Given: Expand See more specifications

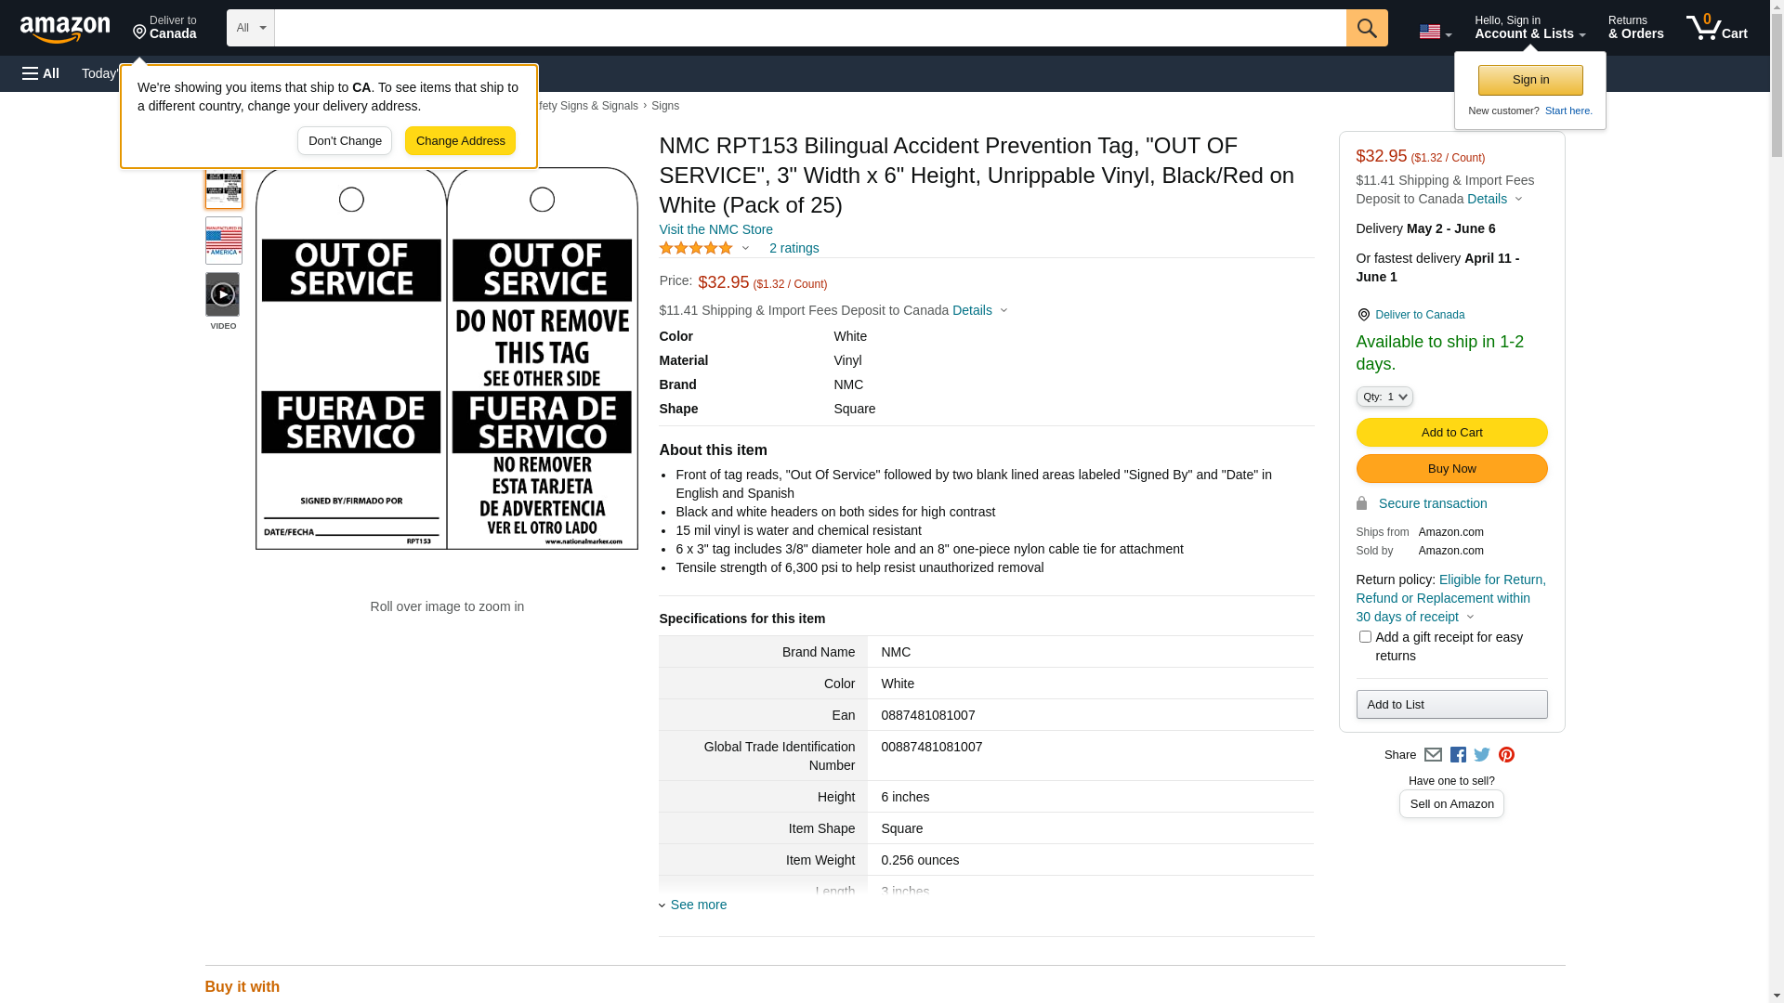Looking at the screenshot, I should (x=698, y=905).
